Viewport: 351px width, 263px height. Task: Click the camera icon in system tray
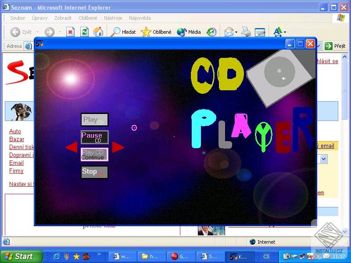pyautogui.click(x=287, y=256)
